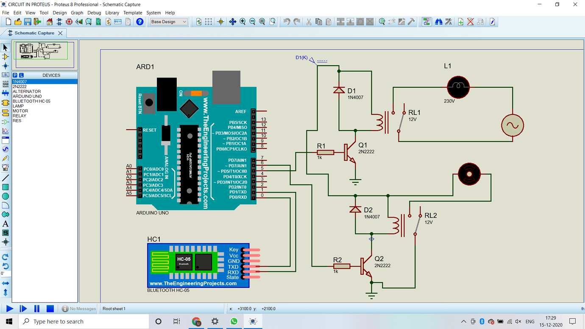Open the PCB Layout toolbar icon
Viewport: 585px width, 329px height.
pos(69,22)
